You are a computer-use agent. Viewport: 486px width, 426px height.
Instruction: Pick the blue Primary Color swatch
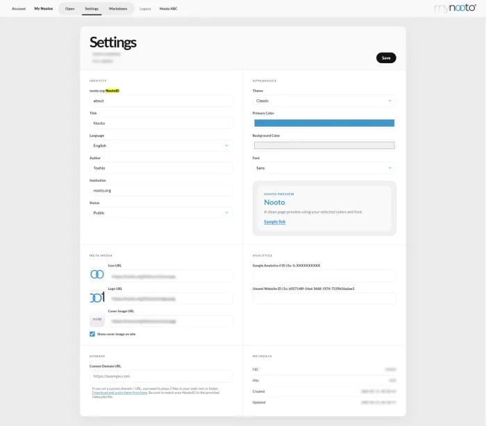(x=324, y=123)
